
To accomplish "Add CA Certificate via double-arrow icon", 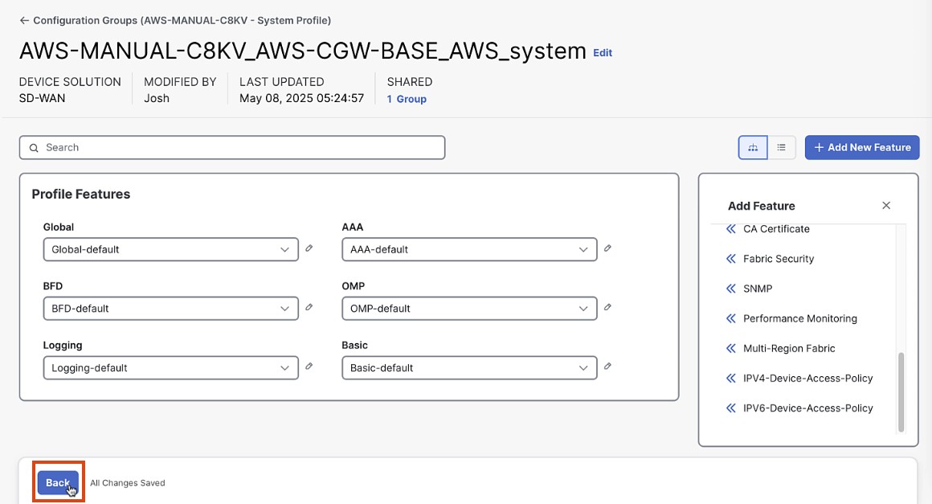I will coord(731,229).
